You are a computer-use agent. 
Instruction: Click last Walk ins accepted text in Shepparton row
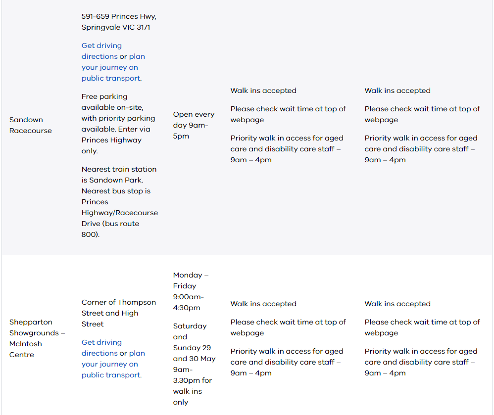pos(397,304)
